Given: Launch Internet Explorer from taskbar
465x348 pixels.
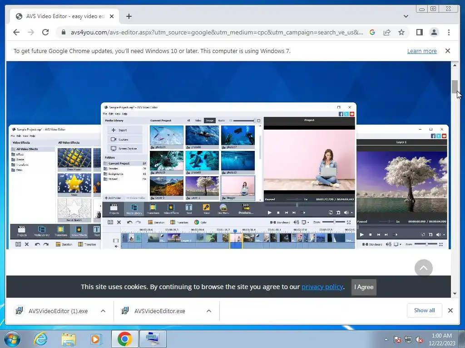Looking at the screenshot, I should pos(40,339).
